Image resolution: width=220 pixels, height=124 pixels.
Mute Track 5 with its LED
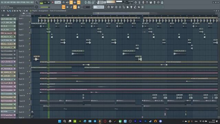(30, 22)
